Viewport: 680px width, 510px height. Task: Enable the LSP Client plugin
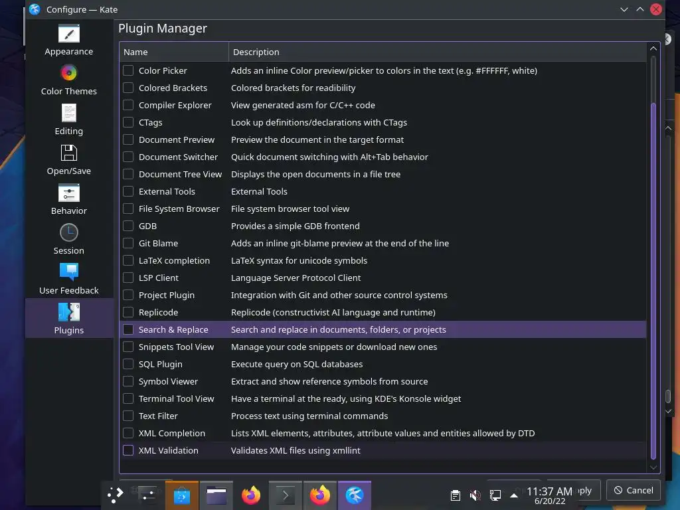tap(128, 278)
